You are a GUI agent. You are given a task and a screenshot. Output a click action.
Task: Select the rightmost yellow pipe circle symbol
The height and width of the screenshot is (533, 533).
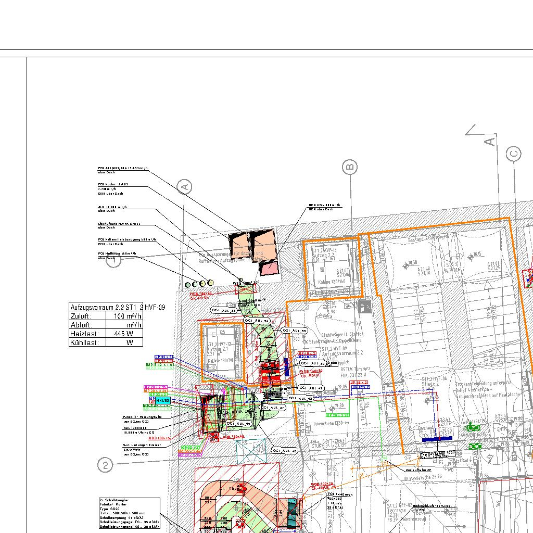pos(210,283)
